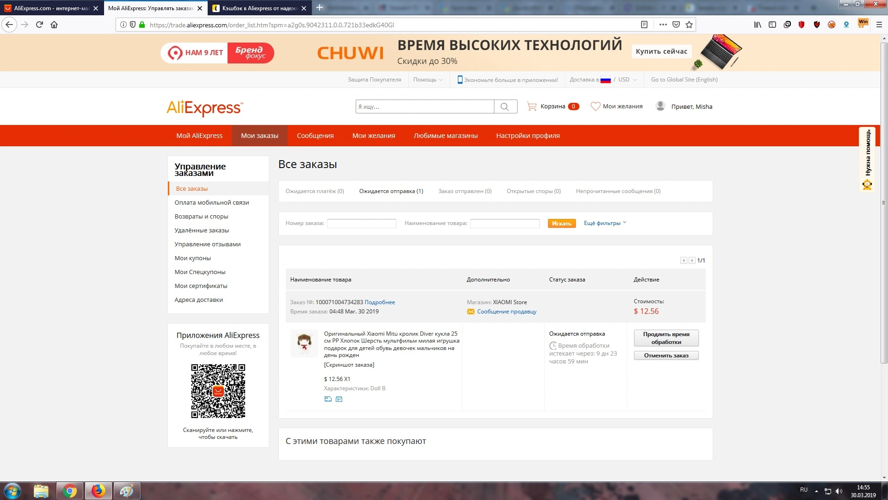Cancel order with Отменить заказ button
The height and width of the screenshot is (500, 888).
(666, 356)
